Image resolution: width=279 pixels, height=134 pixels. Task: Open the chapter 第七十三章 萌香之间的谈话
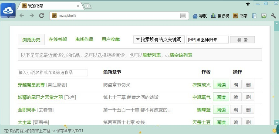(x=131, y=97)
